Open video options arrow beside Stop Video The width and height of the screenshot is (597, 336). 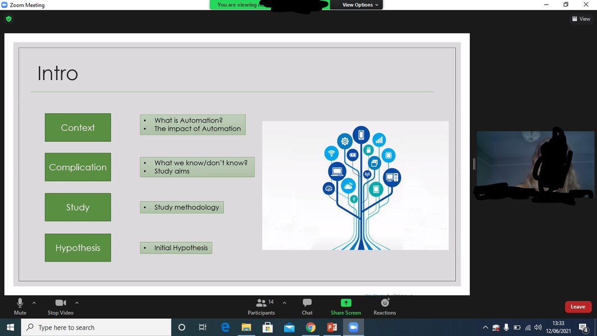tap(77, 302)
